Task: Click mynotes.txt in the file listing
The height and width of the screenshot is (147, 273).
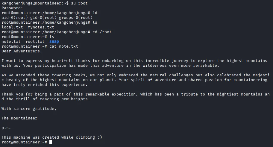Action: tap(43, 27)
